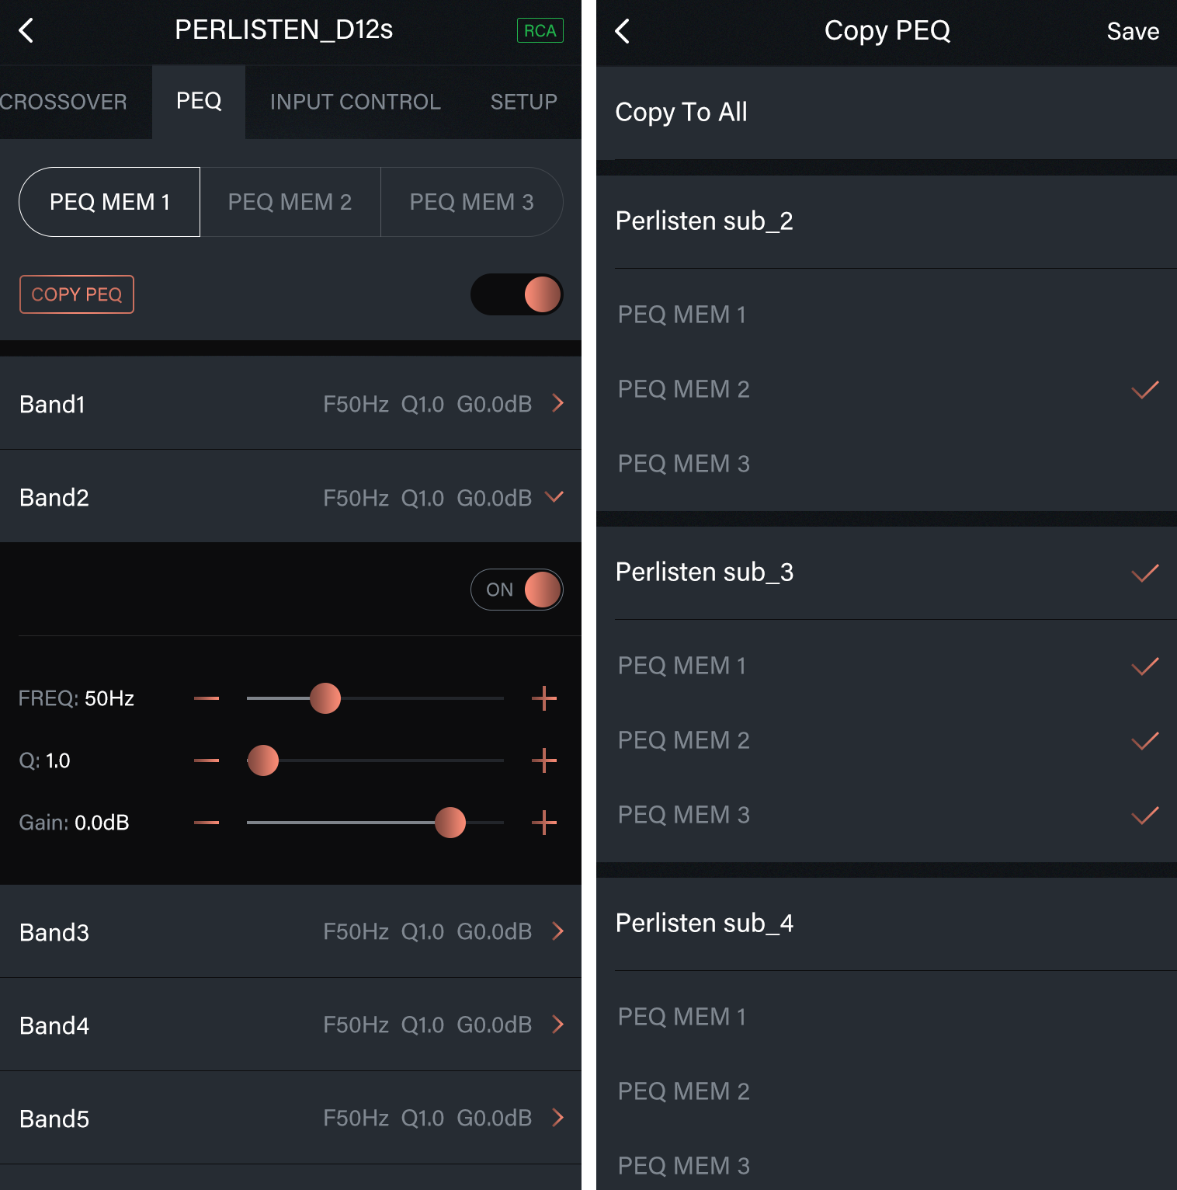Decrease Q value with the minus icon

pyautogui.click(x=207, y=760)
